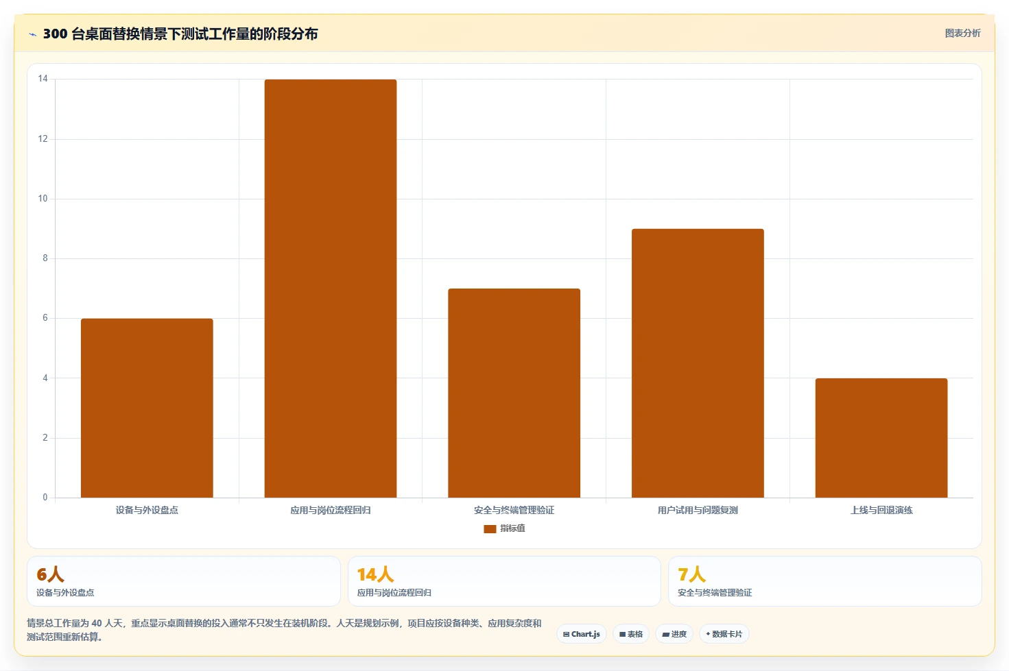
Task: Click the 安全与终端管理验证 bar
Action: [514, 393]
